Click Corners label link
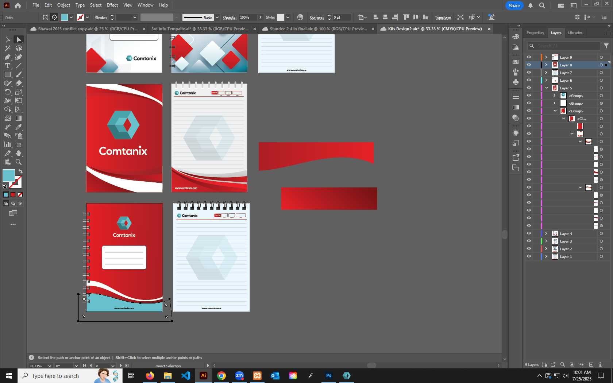The width and height of the screenshot is (613, 383). pyautogui.click(x=317, y=17)
